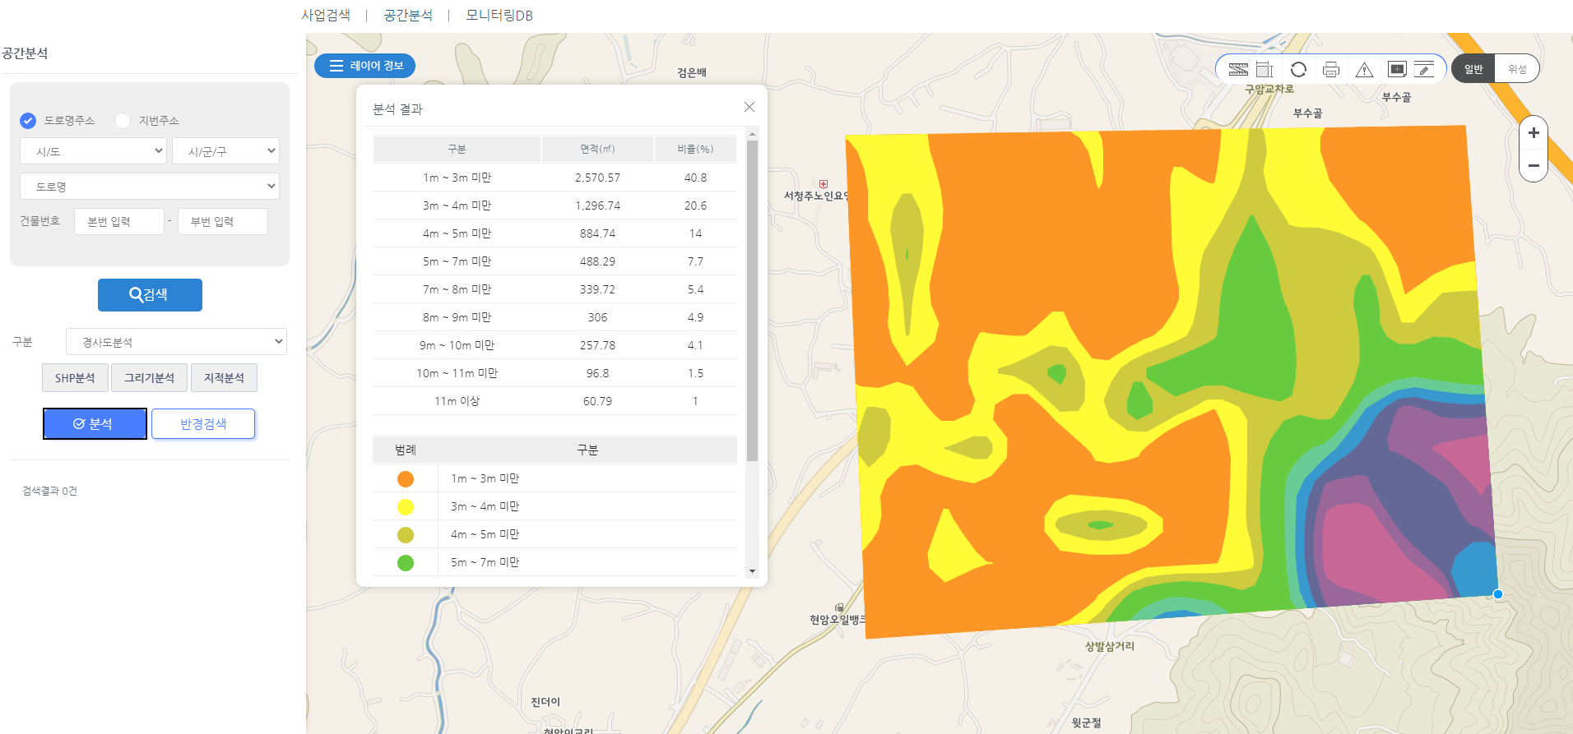Go to the 모니터링DB tab
The image size is (1573, 734).
[499, 16]
